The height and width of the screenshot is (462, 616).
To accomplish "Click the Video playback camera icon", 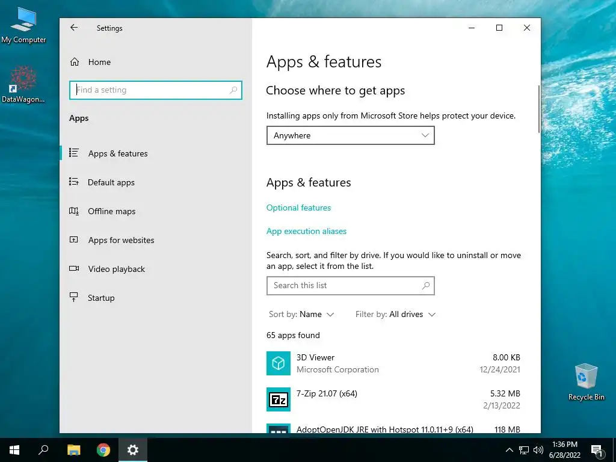I will click(x=74, y=268).
